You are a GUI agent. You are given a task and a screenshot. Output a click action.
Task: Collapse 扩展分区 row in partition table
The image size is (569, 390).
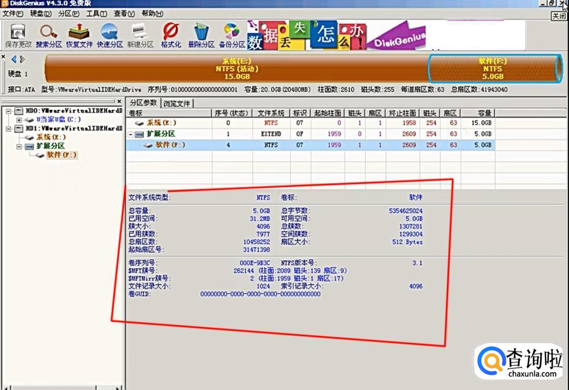tap(131, 134)
